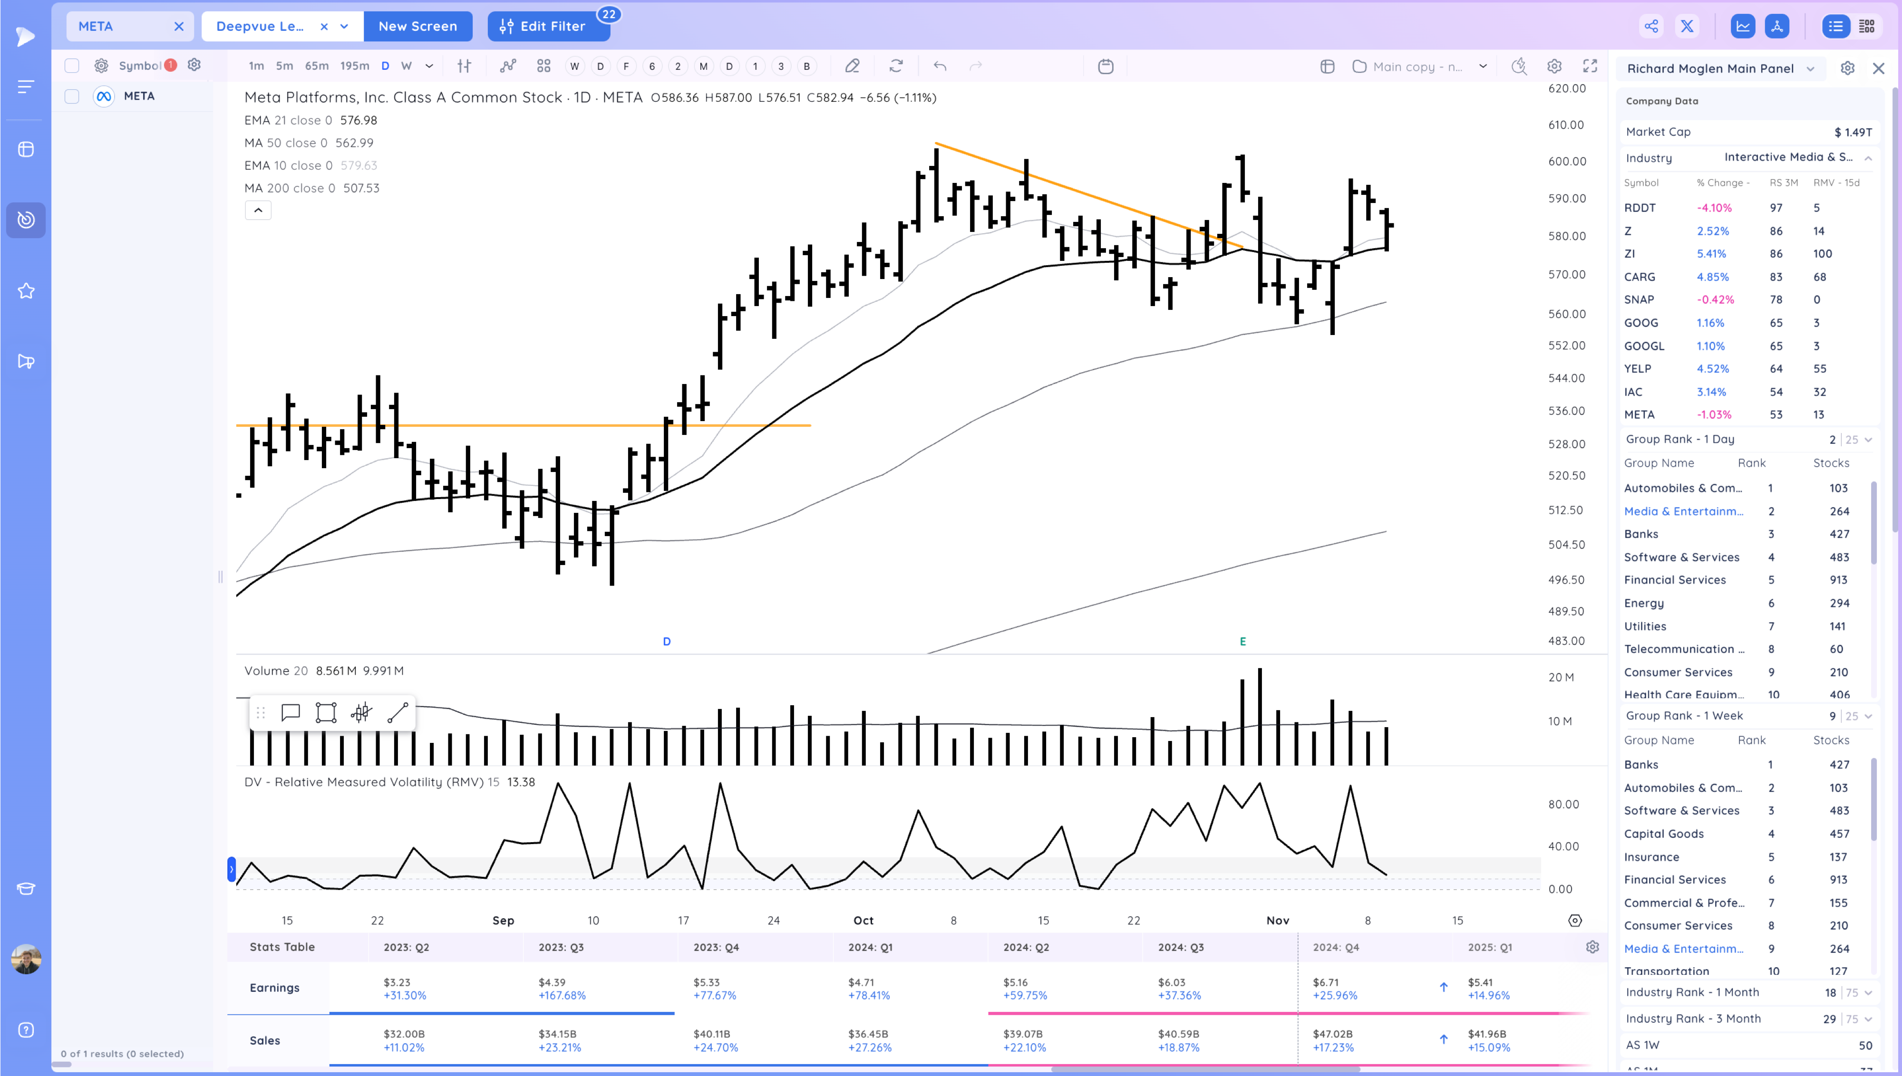Screen dimensions: 1902x1076
Task: Toggle fullscreen chart icon
Action: pos(1590,67)
